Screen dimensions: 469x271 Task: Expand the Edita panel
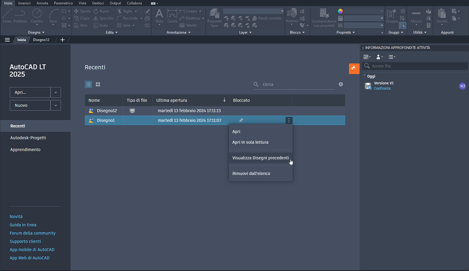112,32
